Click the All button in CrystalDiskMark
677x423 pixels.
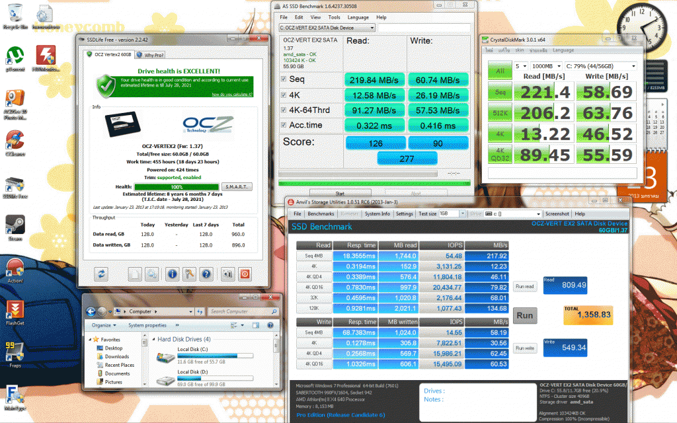500,70
